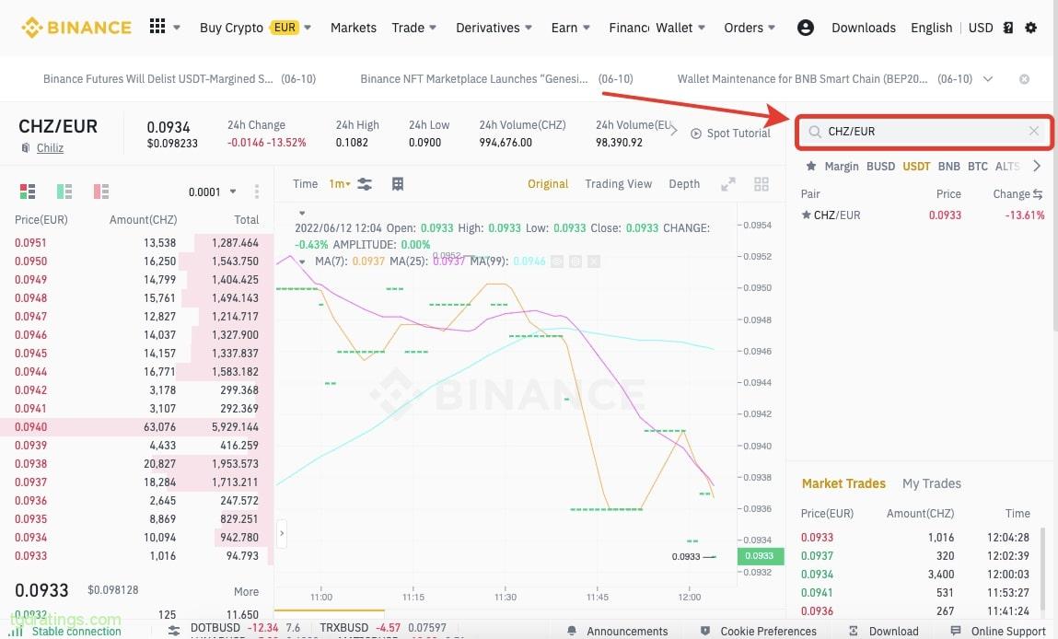Open the Orders menu
This screenshot has width=1058, height=639.
click(750, 28)
